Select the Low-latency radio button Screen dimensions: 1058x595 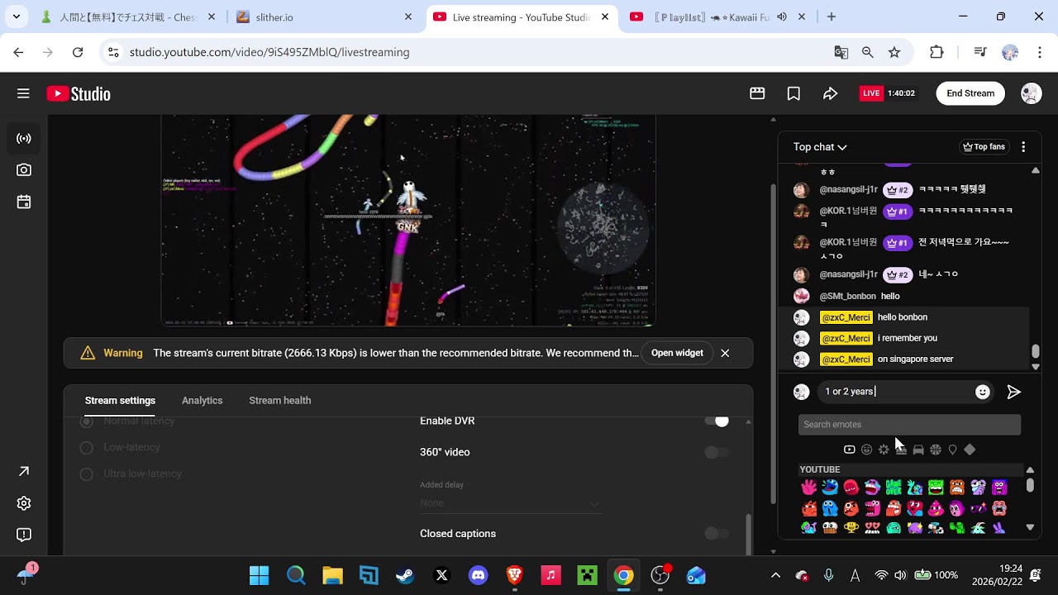click(86, 447)
